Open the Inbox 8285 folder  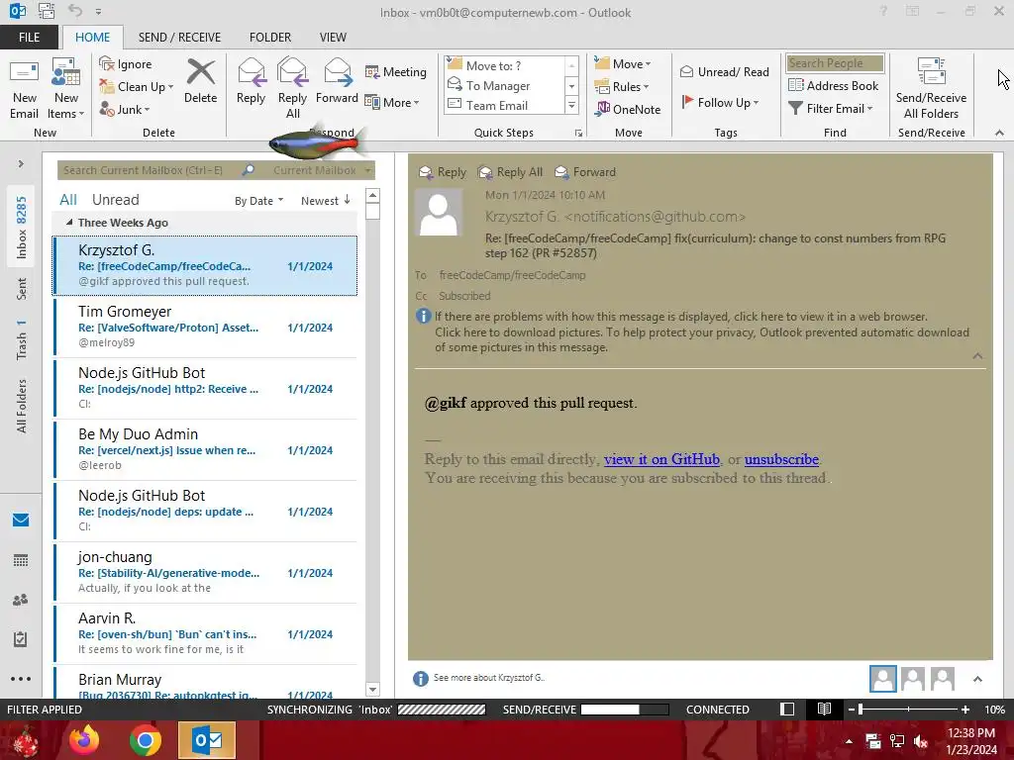click(x=22, y=227)
